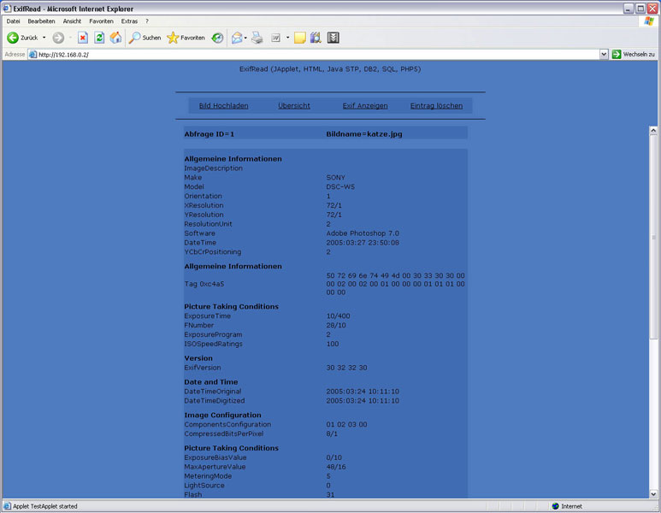Screen dimensions: 661x513
Task: Click the mail envelope icon
Action: (237, 38)
